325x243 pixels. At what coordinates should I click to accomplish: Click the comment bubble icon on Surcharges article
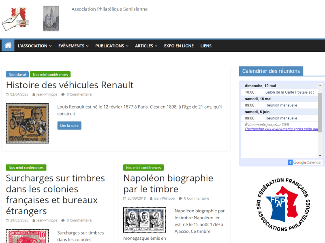pyautogui.click(x=63, y=220)
